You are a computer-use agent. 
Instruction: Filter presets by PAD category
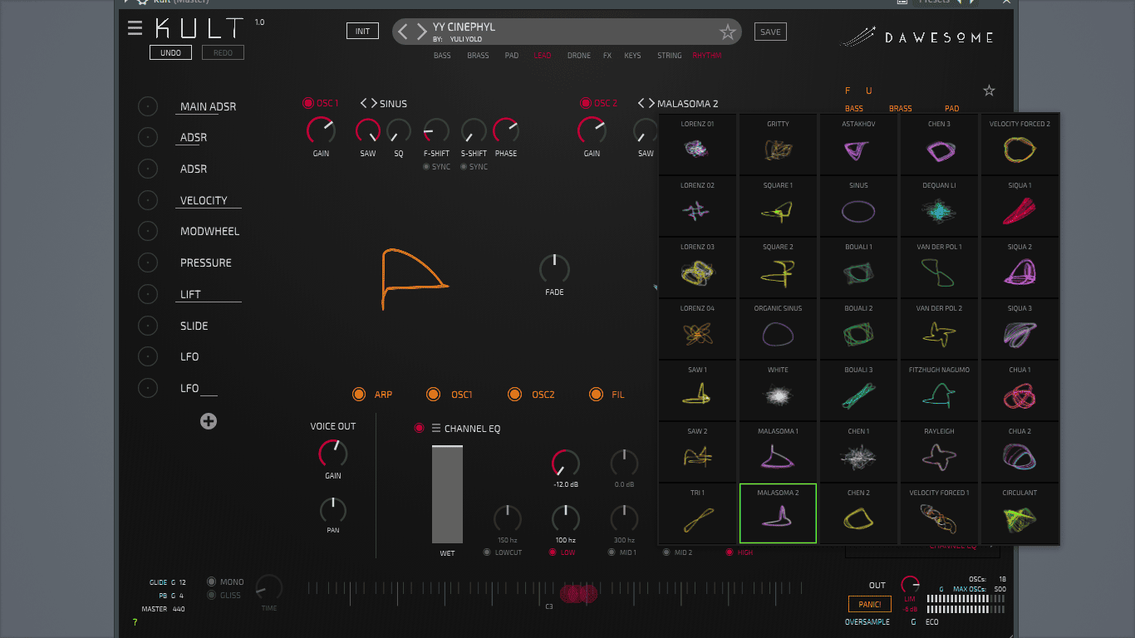click(x=512, y=56)
